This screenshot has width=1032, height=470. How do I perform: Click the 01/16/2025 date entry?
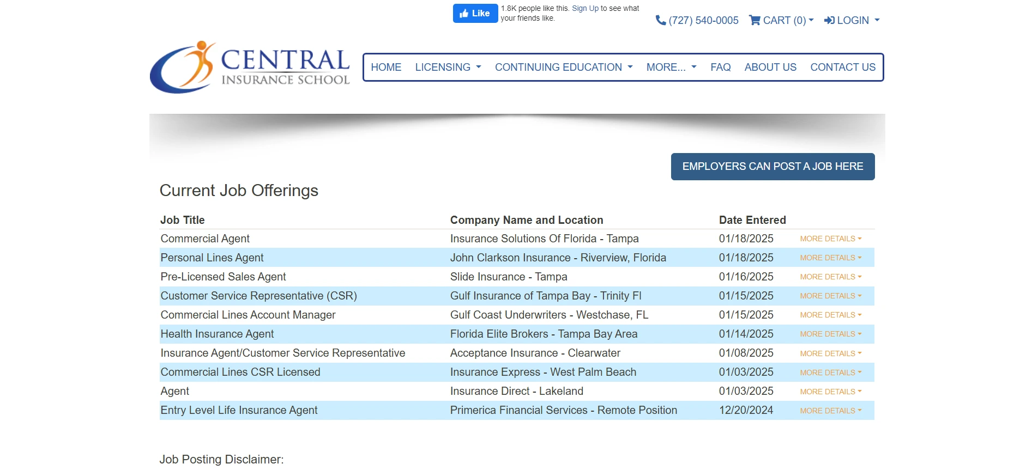click(x=746, y=277)
